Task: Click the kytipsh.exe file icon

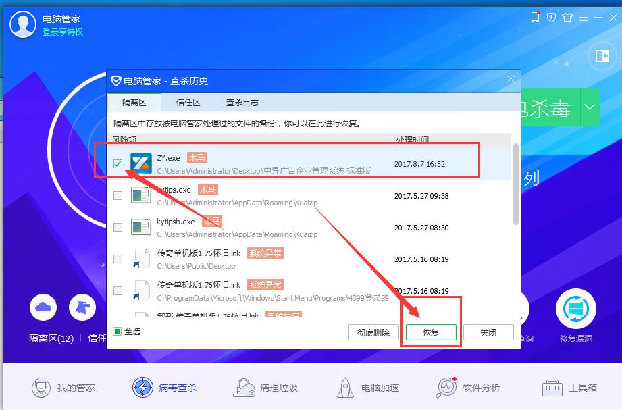Action: click(141, 227)
